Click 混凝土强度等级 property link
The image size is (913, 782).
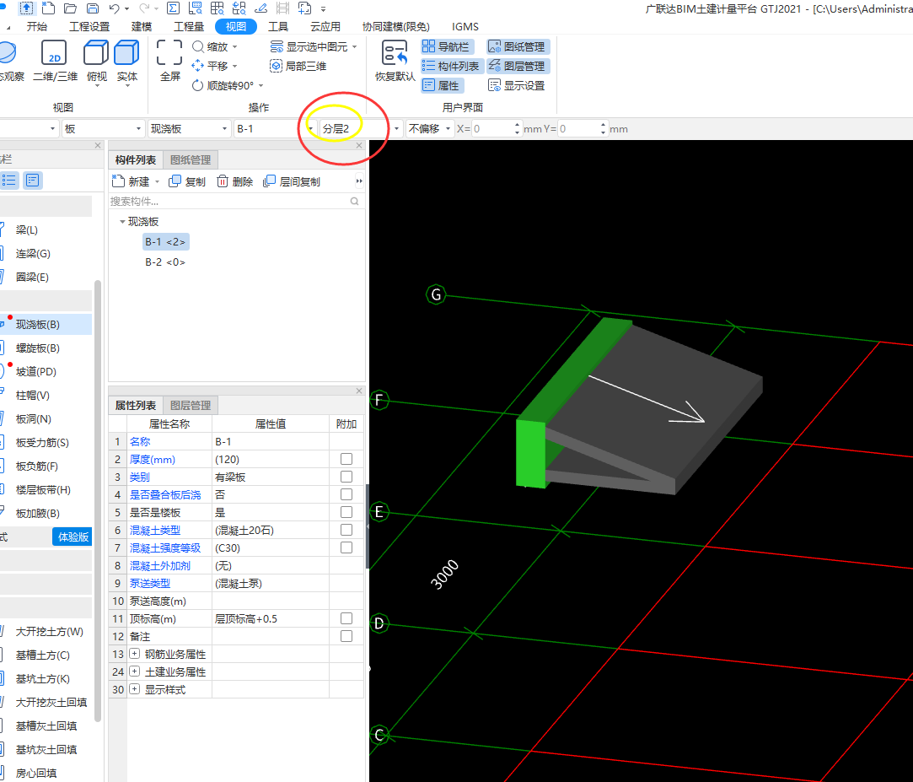tap(164, 547)
